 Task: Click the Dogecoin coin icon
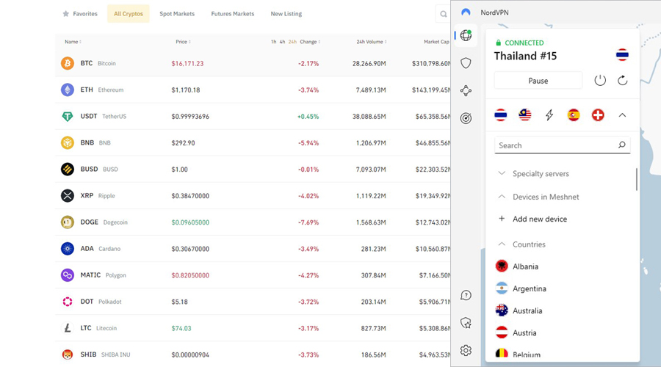coord(68,222)
